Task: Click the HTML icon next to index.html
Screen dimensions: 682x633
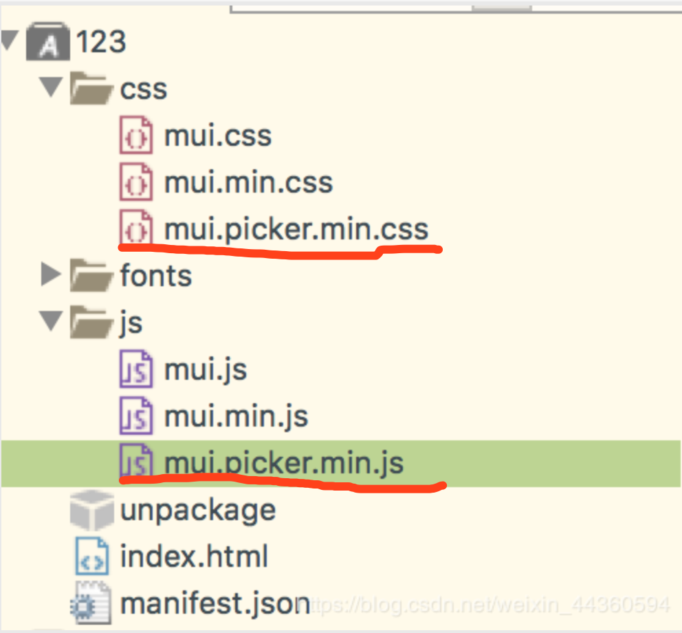Action: pyautogui.click(x=91, y=556)
